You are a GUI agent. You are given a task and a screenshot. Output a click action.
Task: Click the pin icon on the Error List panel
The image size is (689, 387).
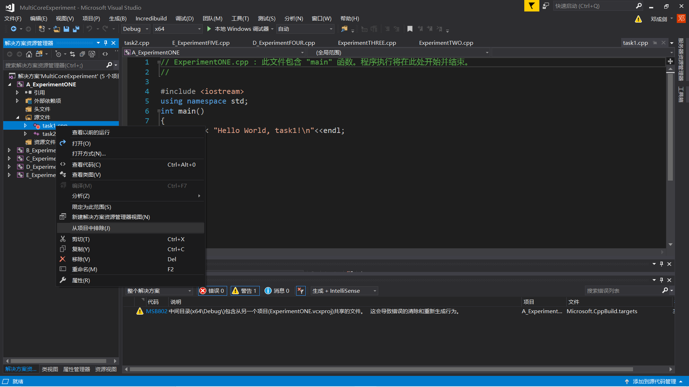tap(661, 280)
